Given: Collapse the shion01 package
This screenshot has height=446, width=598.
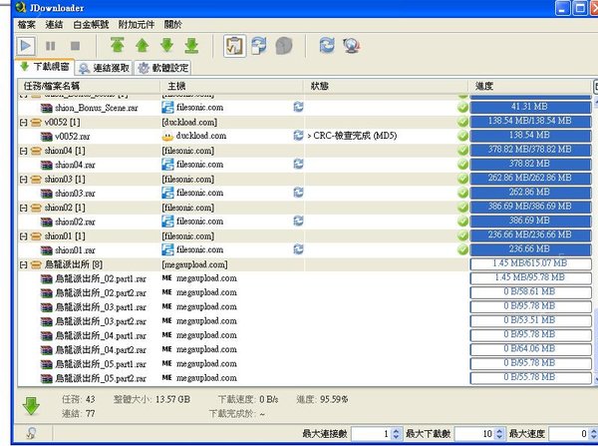Looking at the screenshot, I should coord(23,236).
